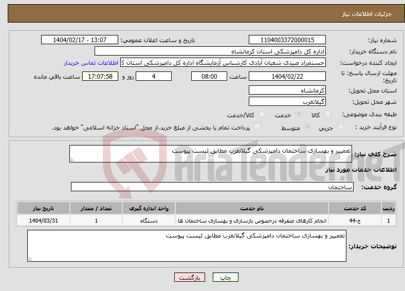Image resolution: width=405 pixels, height=291 pixels.
Task: Click the شرح کلی نیاز description textarea
Action: pos(211,154)
